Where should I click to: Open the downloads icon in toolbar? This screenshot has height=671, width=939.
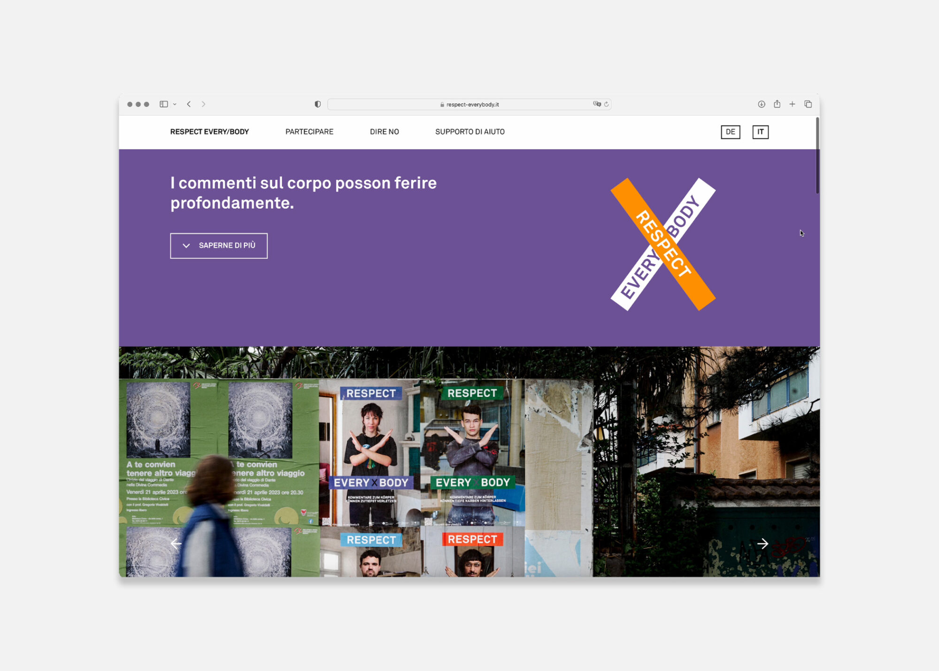click(x=762, y=104)
